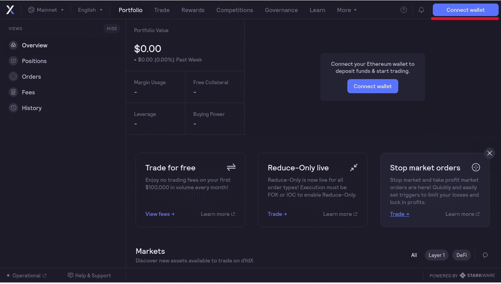501x284 pixels.
Task: Click Learn more on Reduce-Only card
Action: [340, 214]
